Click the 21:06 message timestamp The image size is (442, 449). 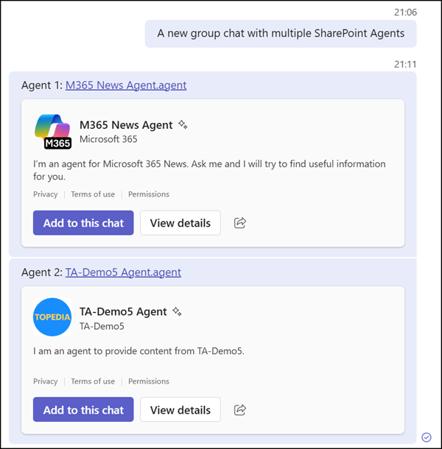coord(405,13)
